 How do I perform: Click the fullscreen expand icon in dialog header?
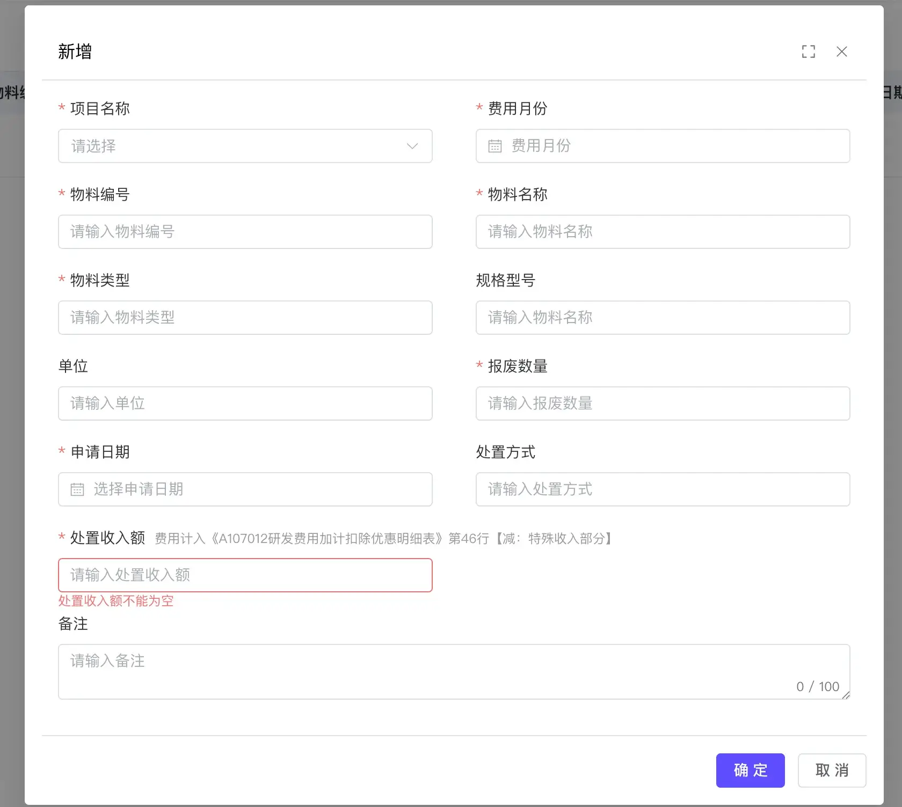click(808, 52)
